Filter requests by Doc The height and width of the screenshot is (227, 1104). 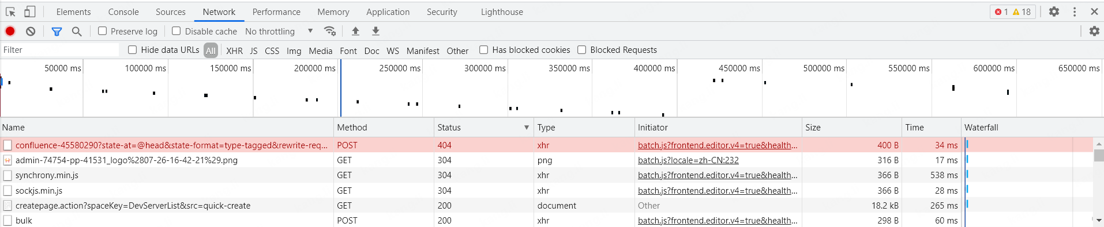[372, 51]
